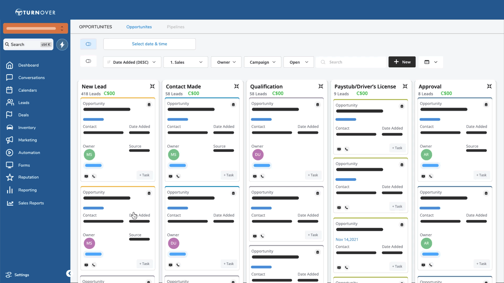Image resolution: width=504 pixels, height=283 pixels.
Task: Collapse the New Lead column
Action: click(152, 86)
